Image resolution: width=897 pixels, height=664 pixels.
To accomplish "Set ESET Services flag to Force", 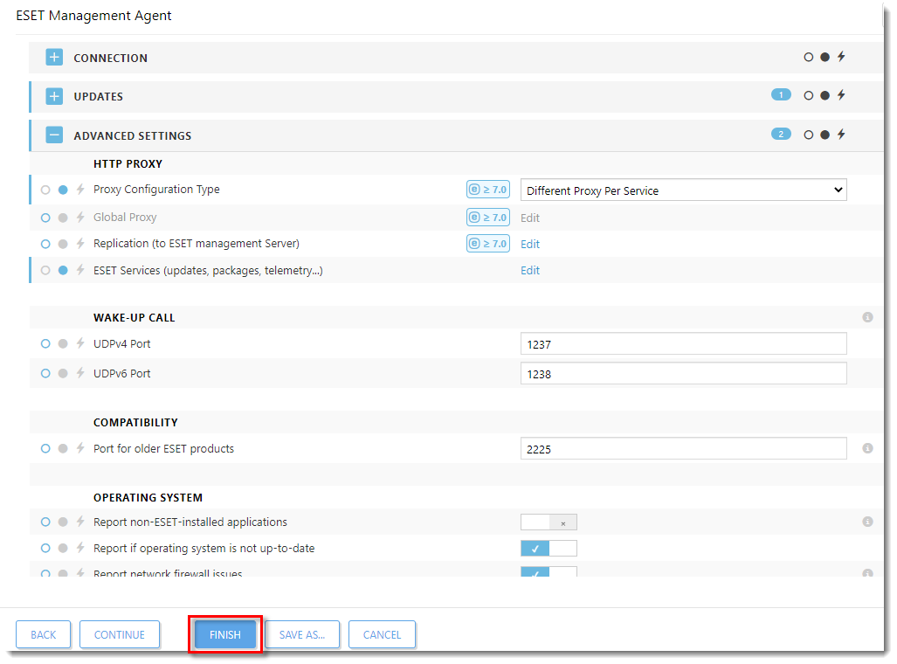I will click(80, 270).
